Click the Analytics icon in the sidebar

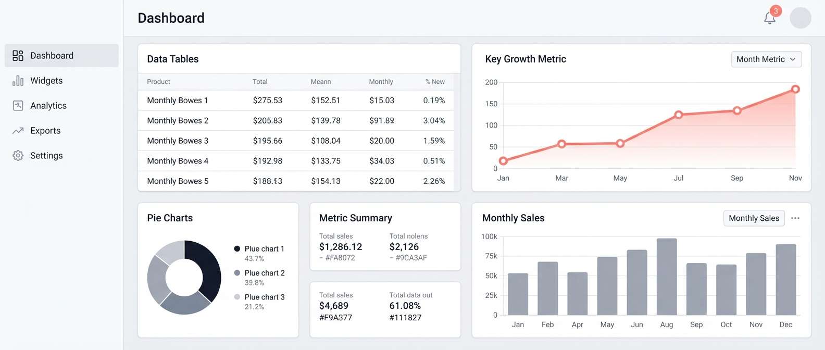[18, 105]
